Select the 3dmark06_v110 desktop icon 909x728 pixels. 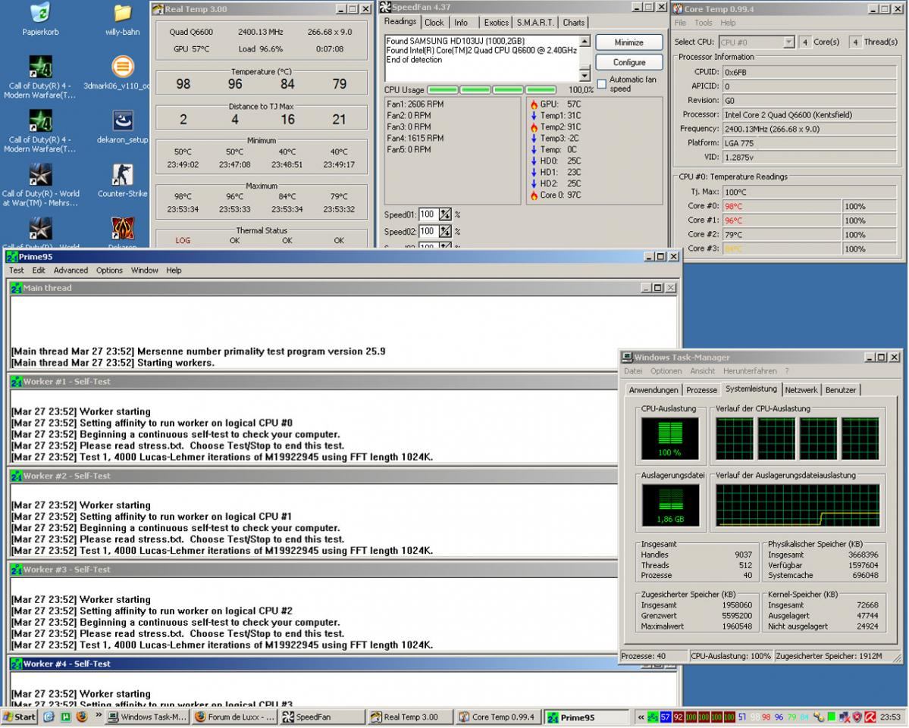[x=122, y=67]
